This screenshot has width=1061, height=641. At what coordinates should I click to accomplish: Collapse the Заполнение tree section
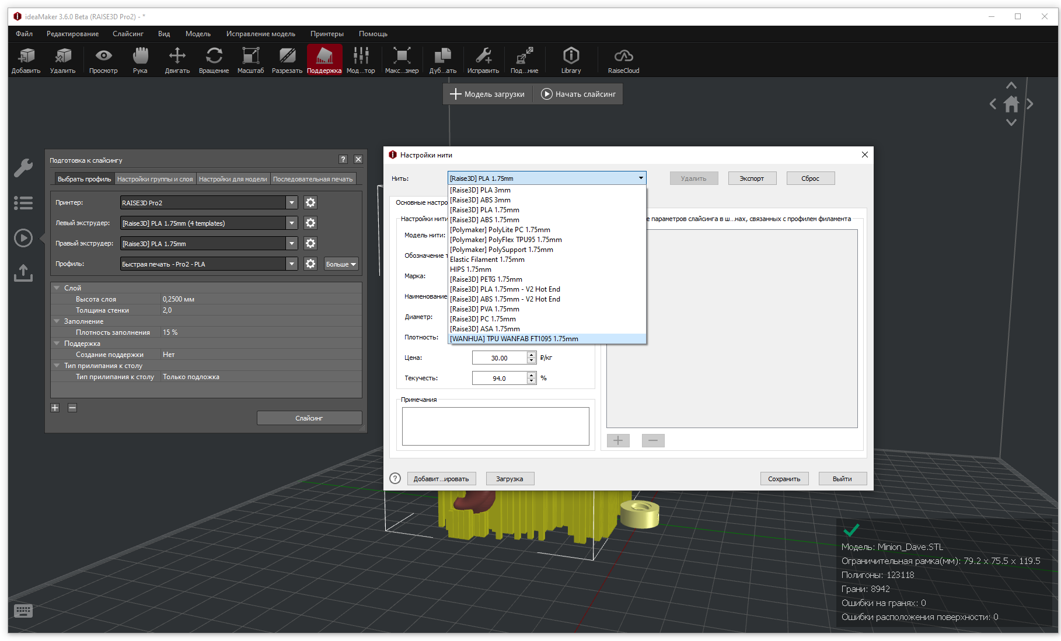57,321
